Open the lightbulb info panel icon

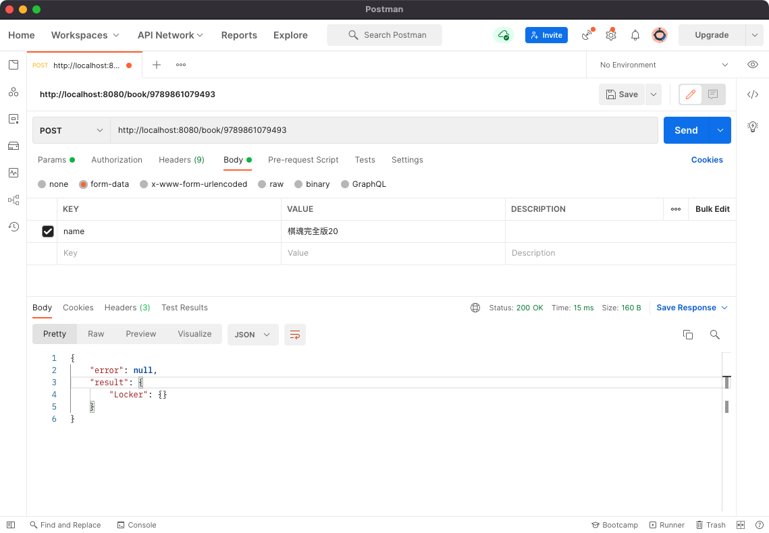[753, 127]
